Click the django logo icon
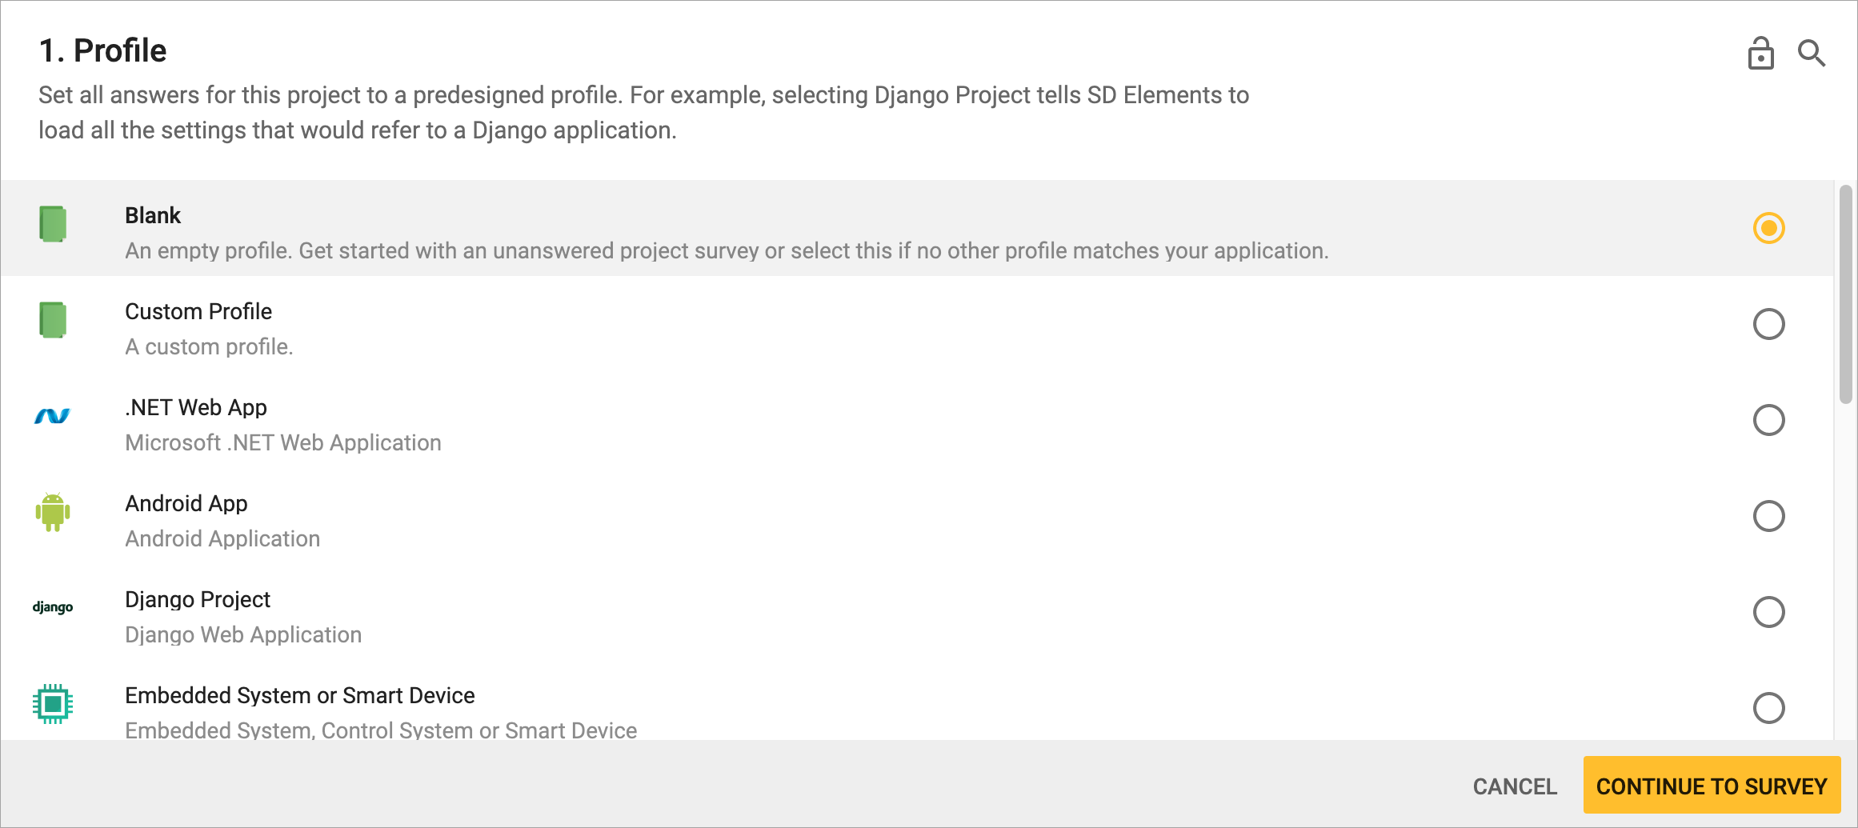The image size is (1858, 828). (53, 608)
